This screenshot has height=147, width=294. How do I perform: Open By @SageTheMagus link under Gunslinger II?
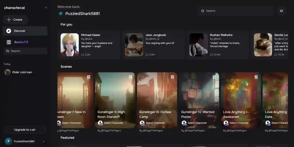[x=109, y=131]
